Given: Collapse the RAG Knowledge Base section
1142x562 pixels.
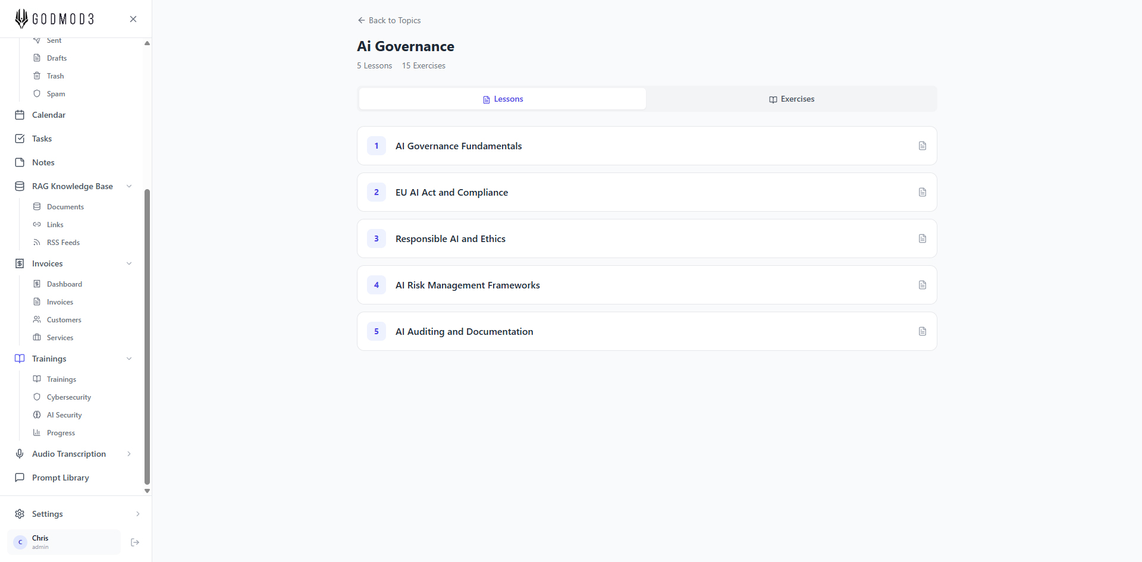Looking at the screenshot, I should pos(129,186).
